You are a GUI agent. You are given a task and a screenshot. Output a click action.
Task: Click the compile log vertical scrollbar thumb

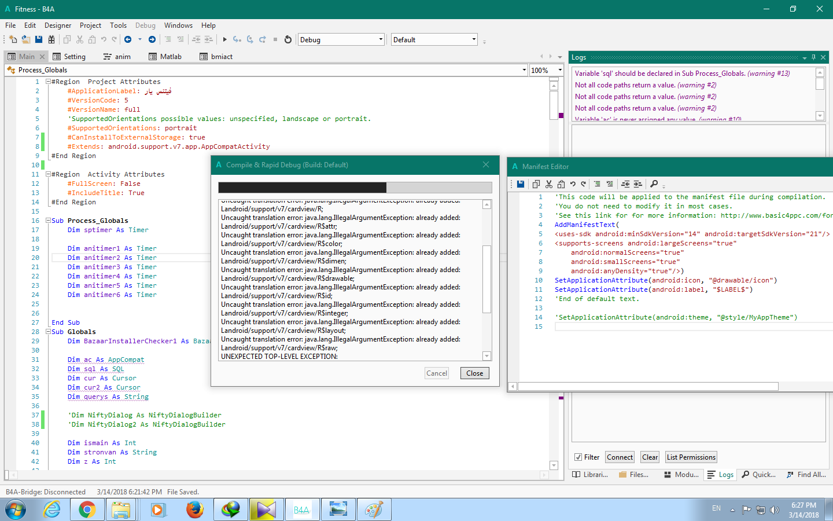tap(487, 279)
